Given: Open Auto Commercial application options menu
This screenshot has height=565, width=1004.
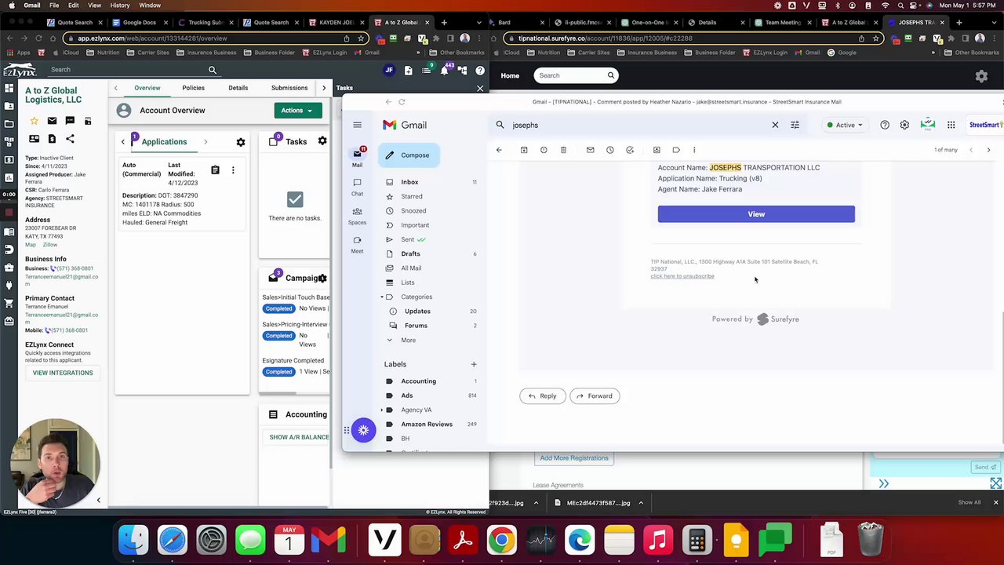Looking at the screenshot, I should coord(233,170).
